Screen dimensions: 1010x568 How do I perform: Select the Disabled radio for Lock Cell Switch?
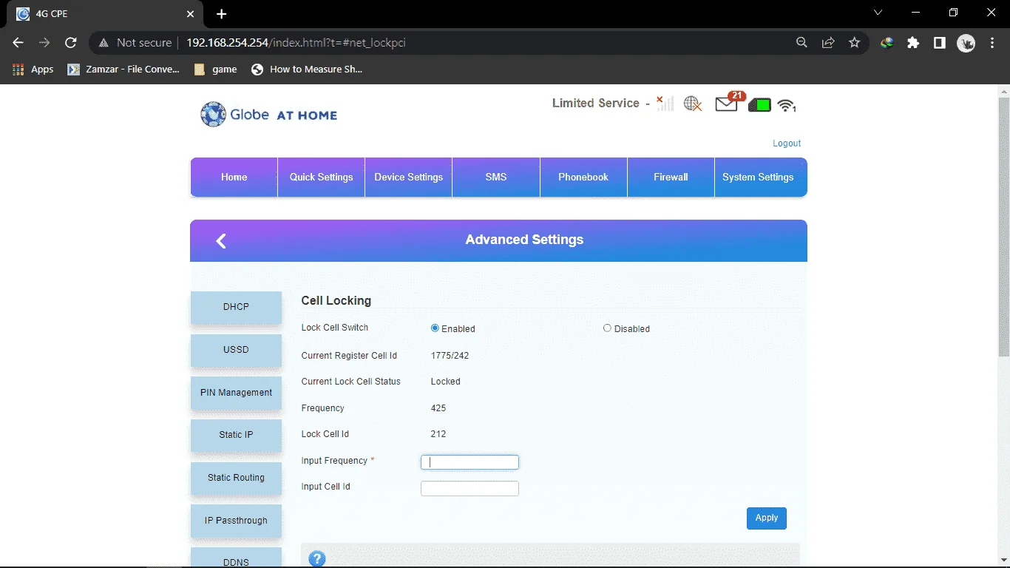point(607,328)
